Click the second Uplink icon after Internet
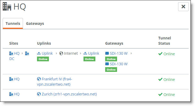This screenshot has height=106, width=195. click(85, 53)
